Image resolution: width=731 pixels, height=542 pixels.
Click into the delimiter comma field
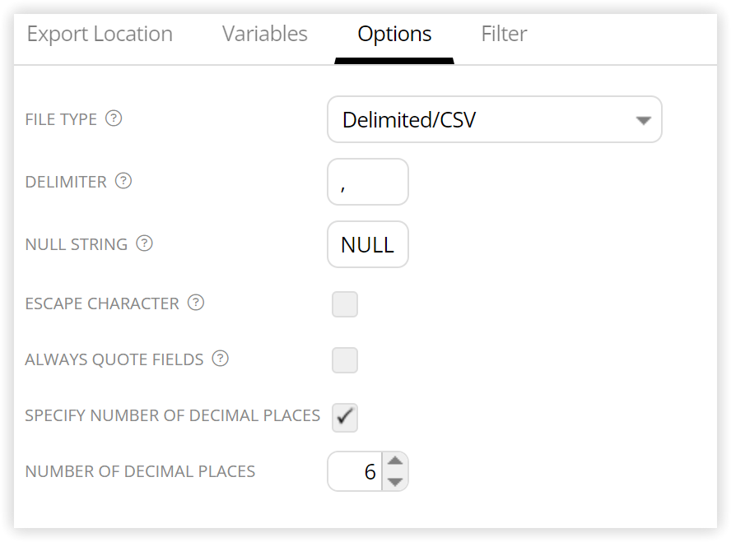coord(368,182)
